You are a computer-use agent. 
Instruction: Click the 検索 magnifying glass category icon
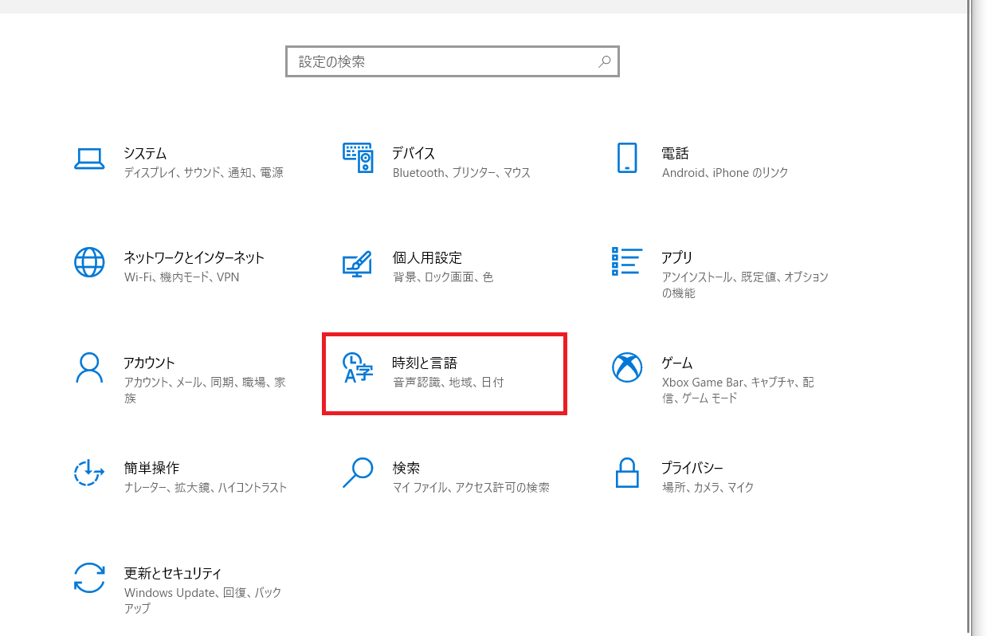pos(358,472)
